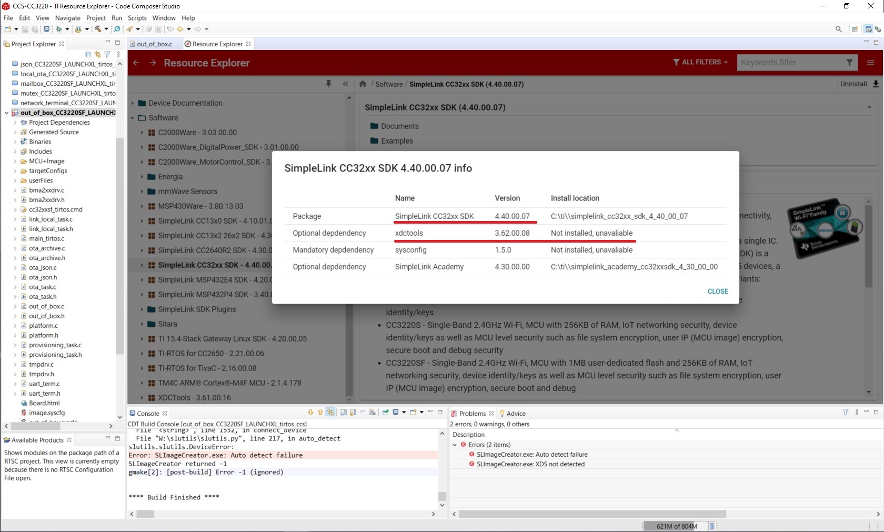The width and height of the screenshot is (884, 532).
Task: Click the Debug bug icon in toolbar
Action: (x=59, y=29)
